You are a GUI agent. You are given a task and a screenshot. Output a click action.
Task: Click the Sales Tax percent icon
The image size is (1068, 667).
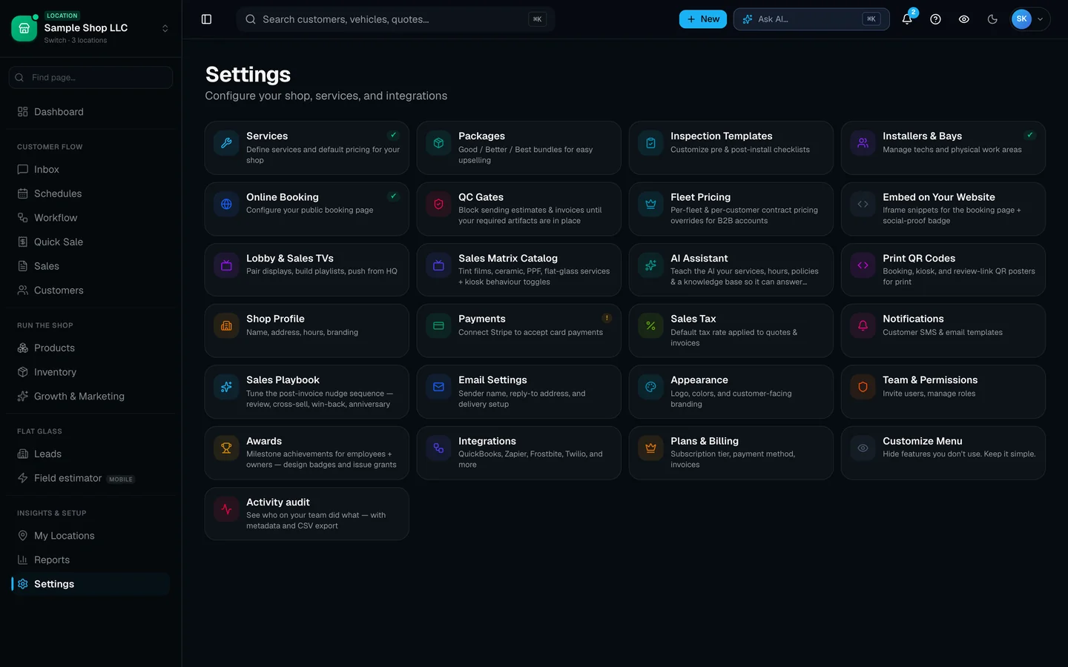tap(650, 326)
